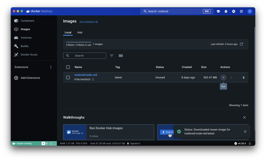Click the disk usage bar indicator
The width and height of the screenshot is (266, 160).
click(x=78, y=42)
